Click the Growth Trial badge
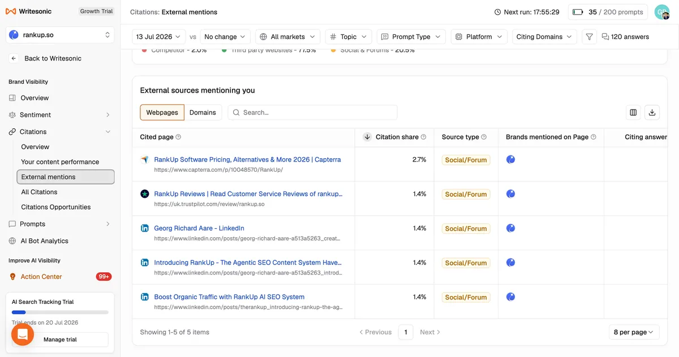 coord(96,11)
